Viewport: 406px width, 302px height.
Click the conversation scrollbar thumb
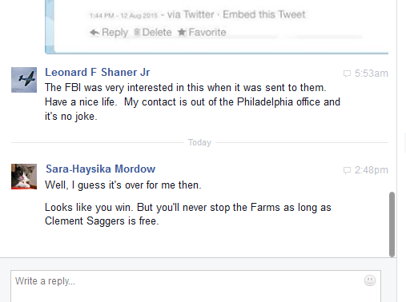point(392,225)
